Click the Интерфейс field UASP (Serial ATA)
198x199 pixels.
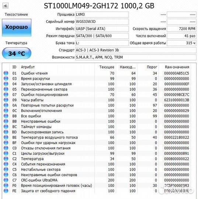click(x=102, y=29)
